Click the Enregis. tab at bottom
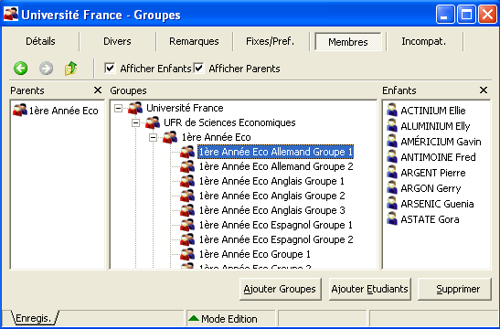The height and width of the screenshot is (329, 500). coord(34,318)
